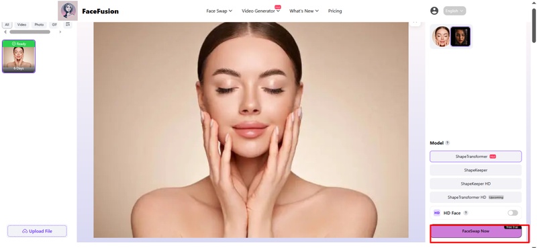Expand the Face Swap menu
Image resolution: width=537 pixels, height=248 pixels.
pos(219,11)
